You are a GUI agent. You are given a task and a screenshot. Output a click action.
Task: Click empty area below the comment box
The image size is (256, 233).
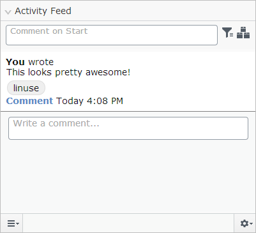click(x=128, y=177)
